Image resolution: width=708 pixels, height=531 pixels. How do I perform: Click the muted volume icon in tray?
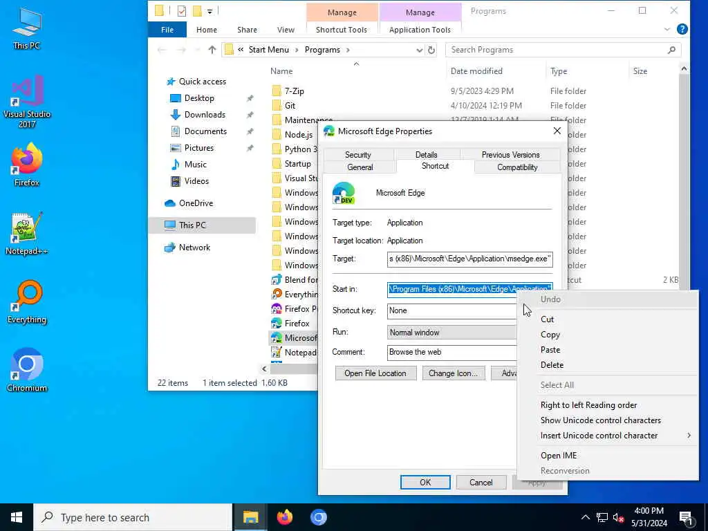click(x=619, y=517)
